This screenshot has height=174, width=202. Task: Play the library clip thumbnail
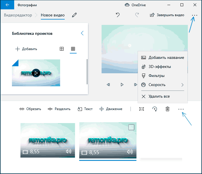[x=36, y=73]
